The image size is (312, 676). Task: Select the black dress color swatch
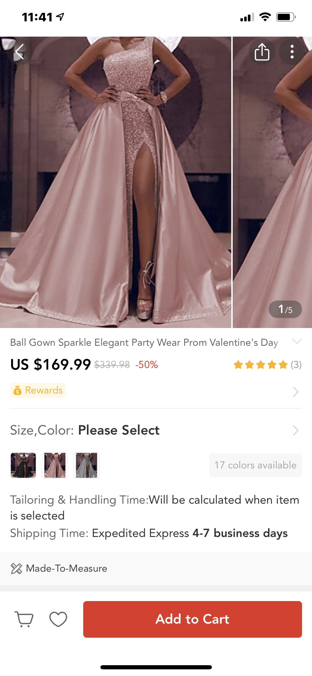click(23, 465)
